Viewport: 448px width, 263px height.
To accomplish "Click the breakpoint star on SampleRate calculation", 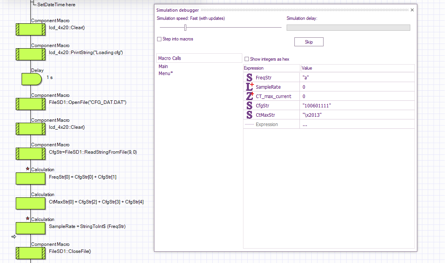I will click(28, 218).
